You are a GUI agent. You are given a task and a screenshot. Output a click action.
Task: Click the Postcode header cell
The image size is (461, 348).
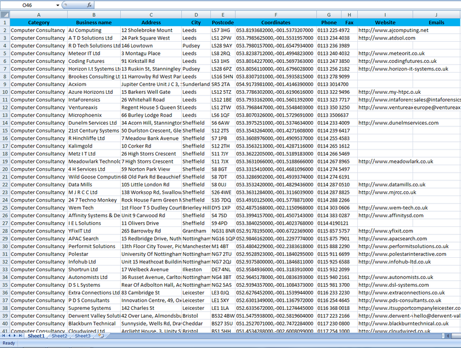(223, 22)
